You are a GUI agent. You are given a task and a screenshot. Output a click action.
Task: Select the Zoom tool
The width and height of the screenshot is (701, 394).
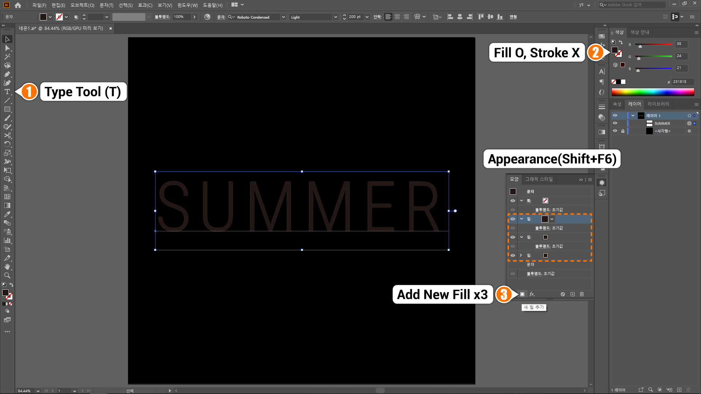click(7, 275)
